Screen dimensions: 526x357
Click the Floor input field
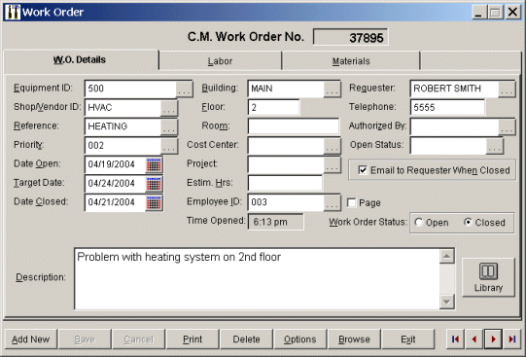[x=273, y=108]
